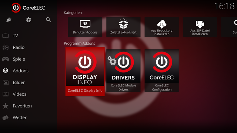Image resolution: width=237 pixels, height=133 pixels.
Task: Click the Videos film strip icon
Action: (6, 94)
